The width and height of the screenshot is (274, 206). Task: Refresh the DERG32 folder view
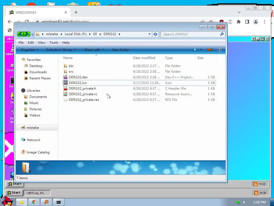point(155,34)
